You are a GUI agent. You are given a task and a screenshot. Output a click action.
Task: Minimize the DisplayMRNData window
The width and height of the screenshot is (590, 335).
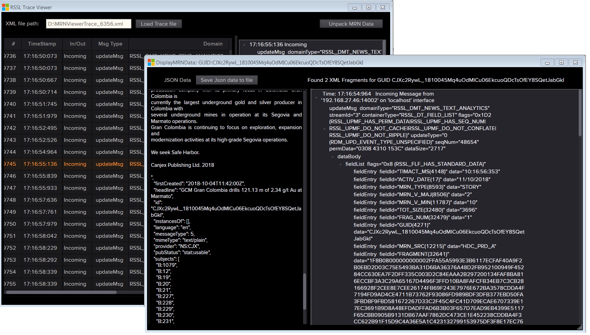pyautogui.click(x=547, y=62)
